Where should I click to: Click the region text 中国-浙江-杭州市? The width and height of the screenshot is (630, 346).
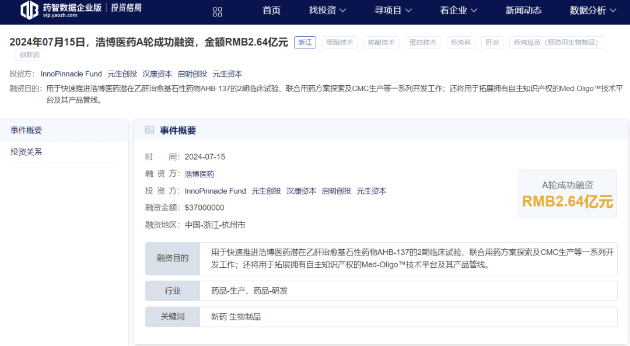click(x=215, y=225)
